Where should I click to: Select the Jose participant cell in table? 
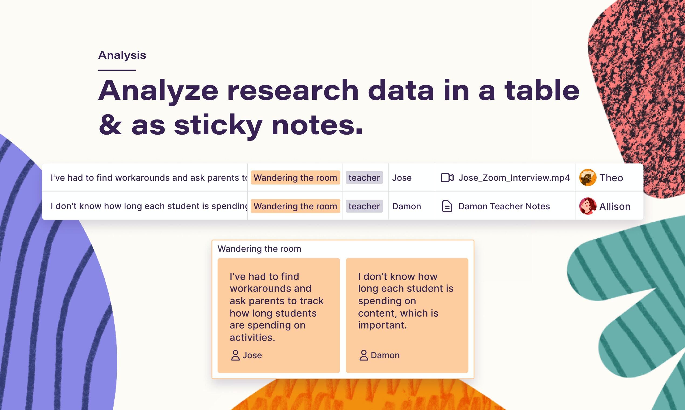pyautogui.click(x=412, y=178)
